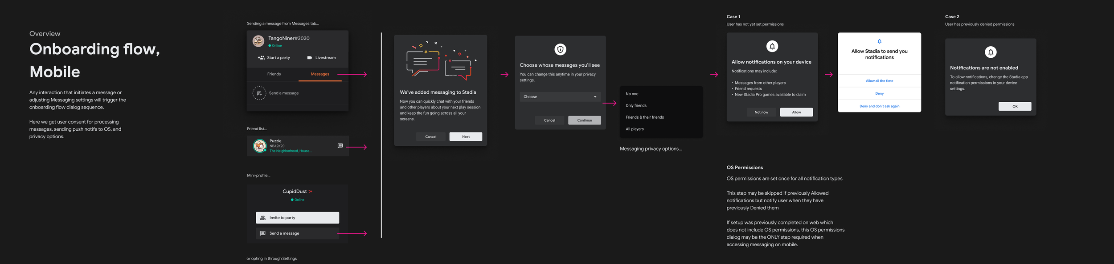Click small bell icon in OS dialog
Viewport: 1114px width, 264px height.
pos(879,41)
